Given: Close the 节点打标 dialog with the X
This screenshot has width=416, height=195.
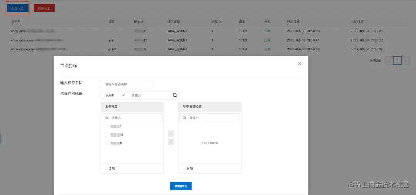Looking at the screenshot, I should 299,63.
